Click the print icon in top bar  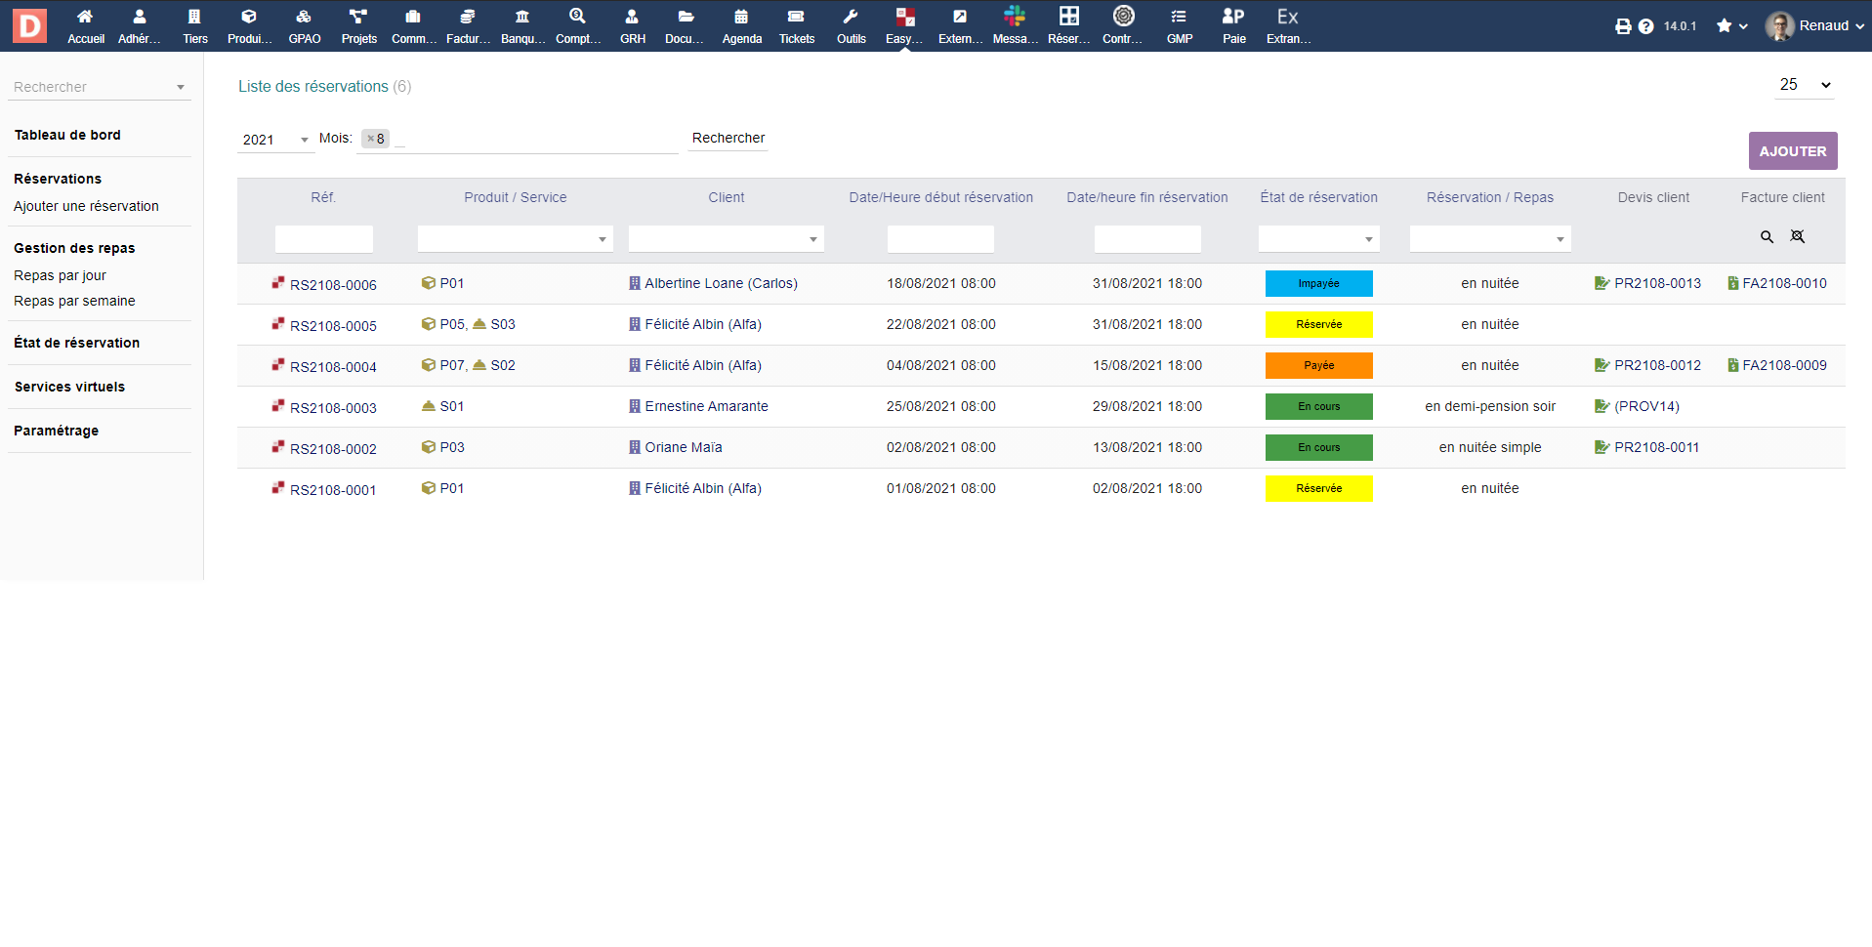tap(1623, 26)
